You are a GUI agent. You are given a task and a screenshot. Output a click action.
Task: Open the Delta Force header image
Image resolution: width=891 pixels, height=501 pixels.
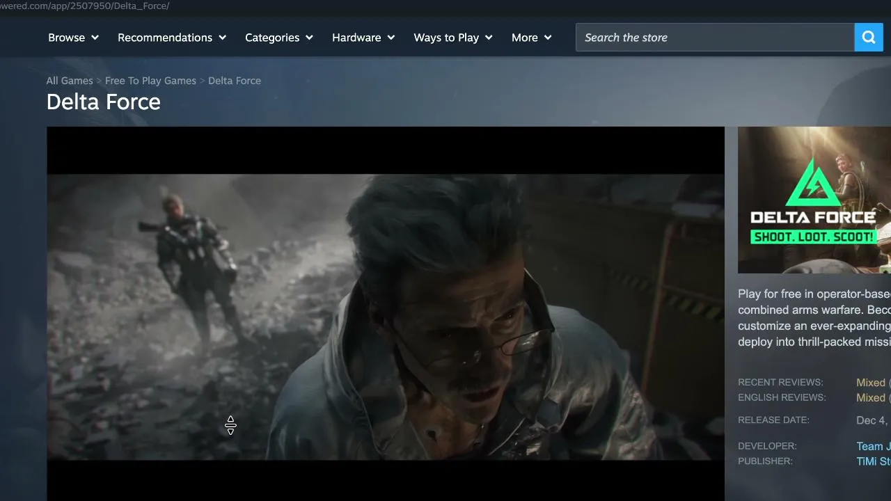(814, 200)
